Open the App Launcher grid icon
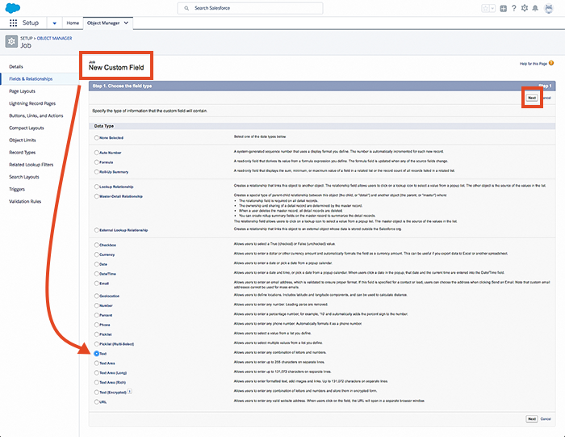 [14, 23]
